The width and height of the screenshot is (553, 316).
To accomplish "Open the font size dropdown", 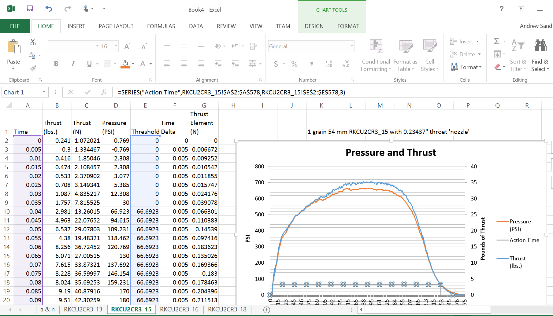I will tap(116, 46).
